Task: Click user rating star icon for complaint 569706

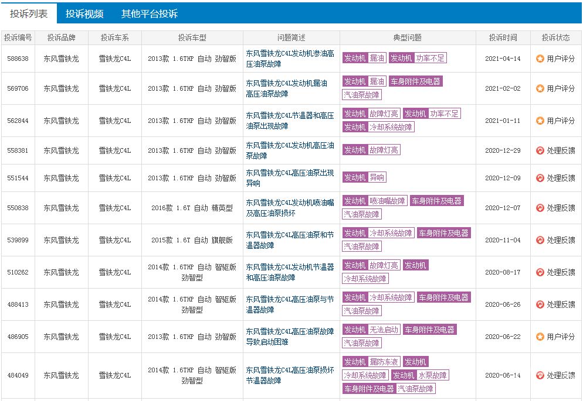Action: [x=540, y=88]
